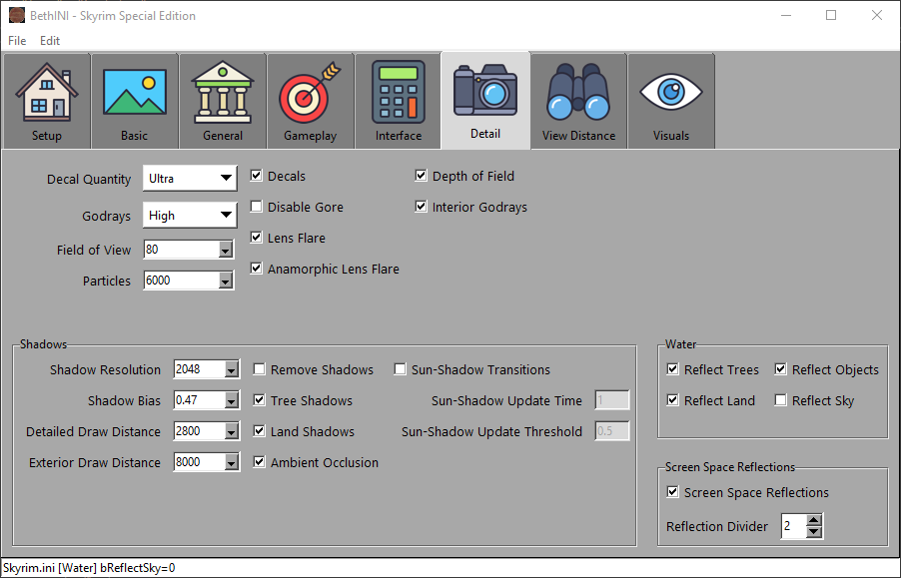Open the Edit menu
This screenshot has height=578, width=901.
coord(50,41)
